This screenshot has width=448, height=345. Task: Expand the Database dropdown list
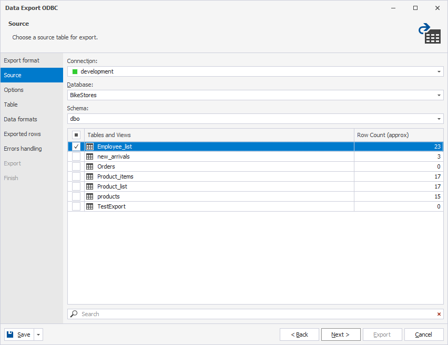click(x=439, y=95)
